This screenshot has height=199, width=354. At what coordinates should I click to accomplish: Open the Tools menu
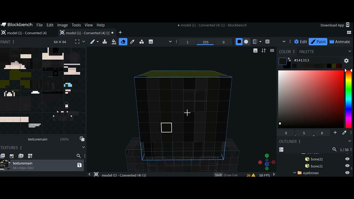(x=76, y=25)
